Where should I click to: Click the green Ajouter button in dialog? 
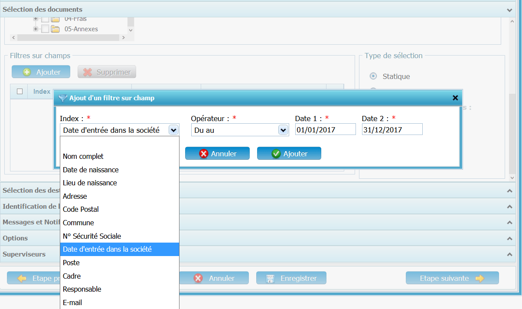[289, 154]
